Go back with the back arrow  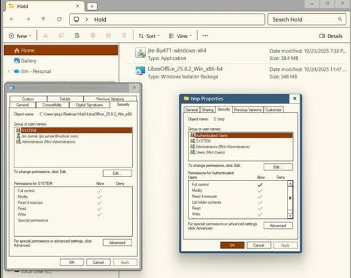pos(11,19)
